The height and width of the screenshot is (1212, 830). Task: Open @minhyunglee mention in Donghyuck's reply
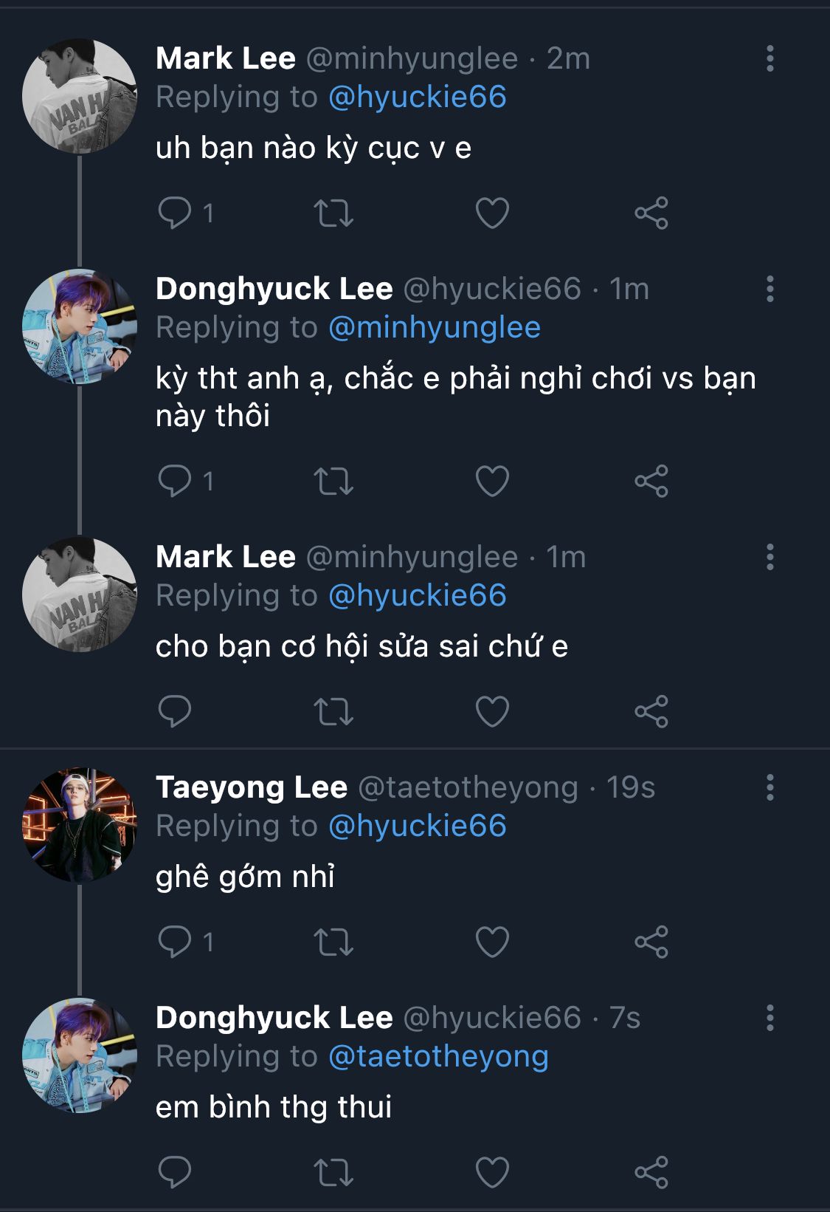point(434,327)
